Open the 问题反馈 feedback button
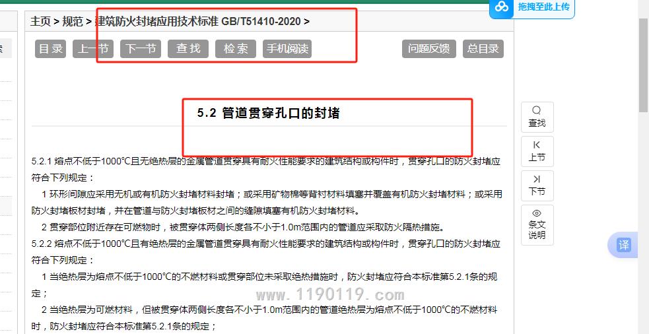Screen dimensions: 649x334 pos(428,49)
